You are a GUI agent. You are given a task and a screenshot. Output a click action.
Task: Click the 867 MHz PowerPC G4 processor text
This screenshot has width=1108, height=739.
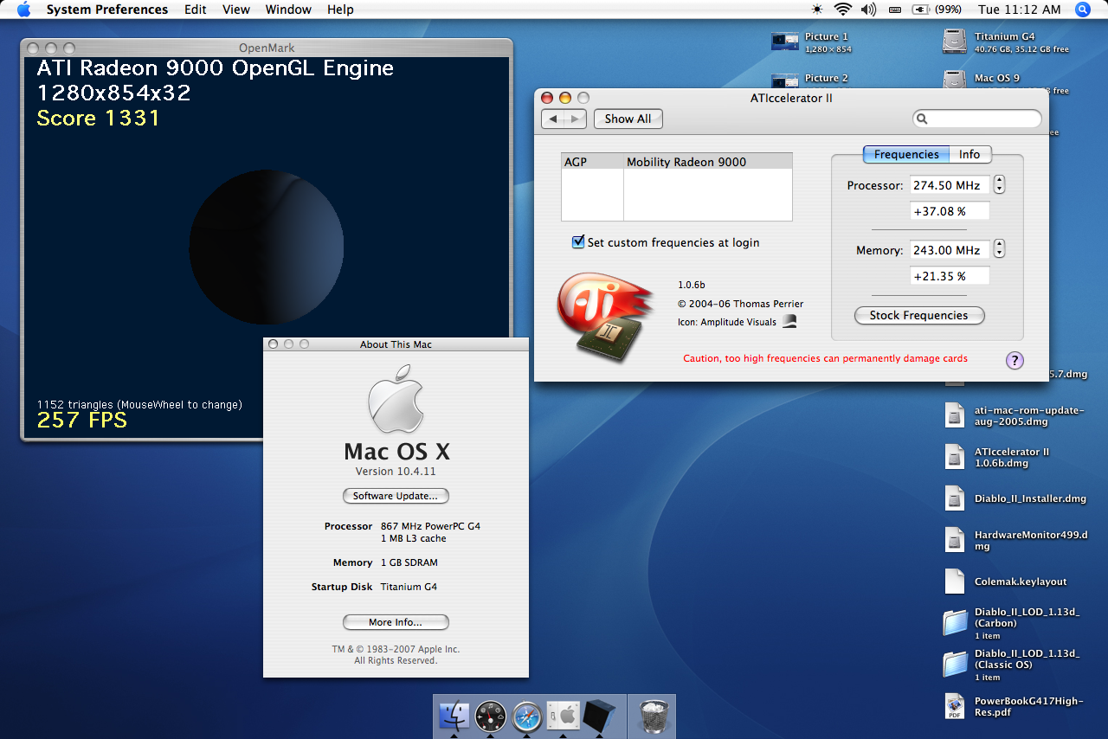tap(430, 526)
